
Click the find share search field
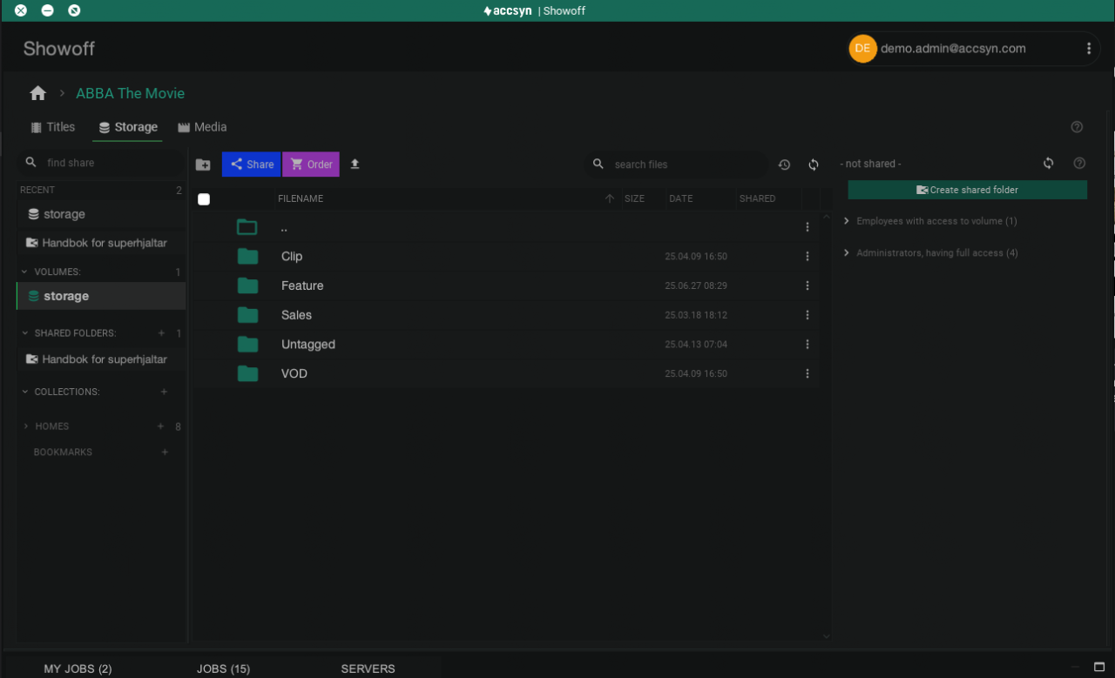point(101,163)
